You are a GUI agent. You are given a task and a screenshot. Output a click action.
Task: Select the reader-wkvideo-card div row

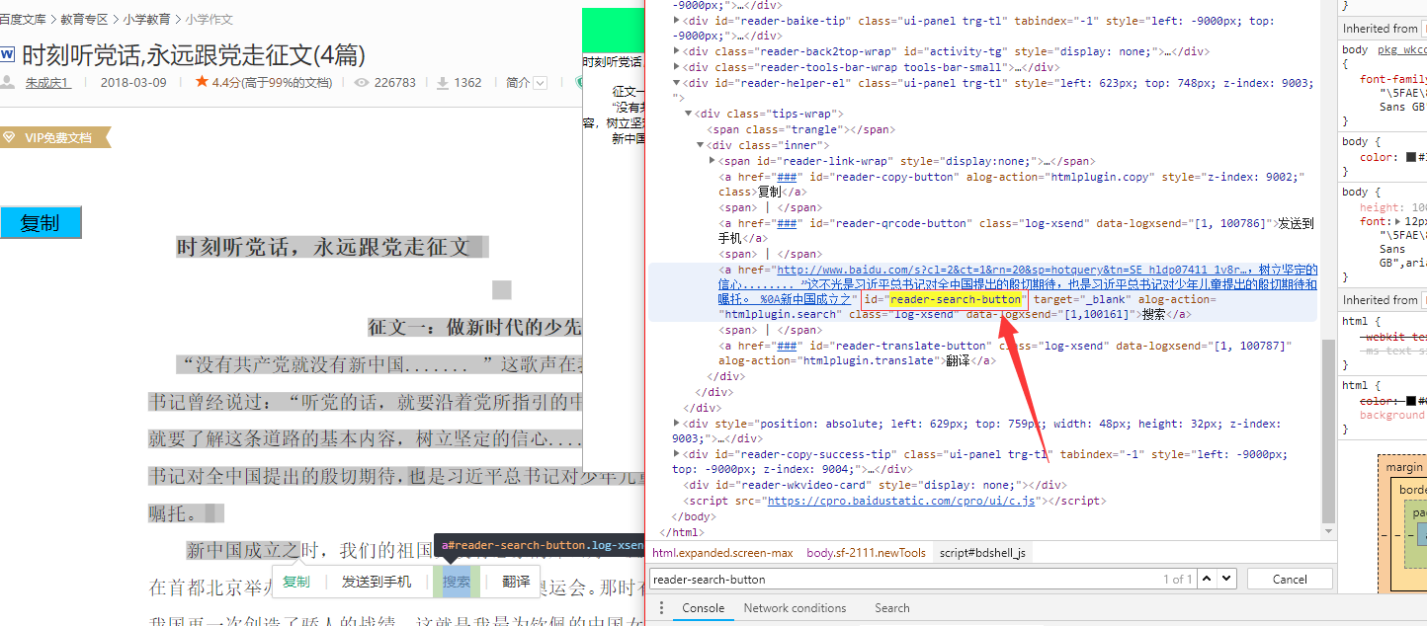click(875, 485)
